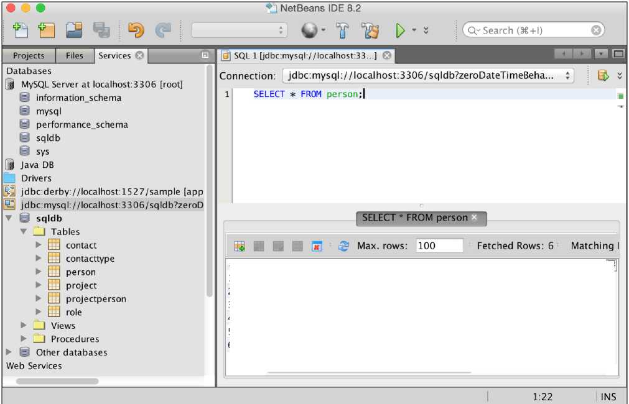Switch to the Projects tab
629x404 pixels.
(29, 56)
